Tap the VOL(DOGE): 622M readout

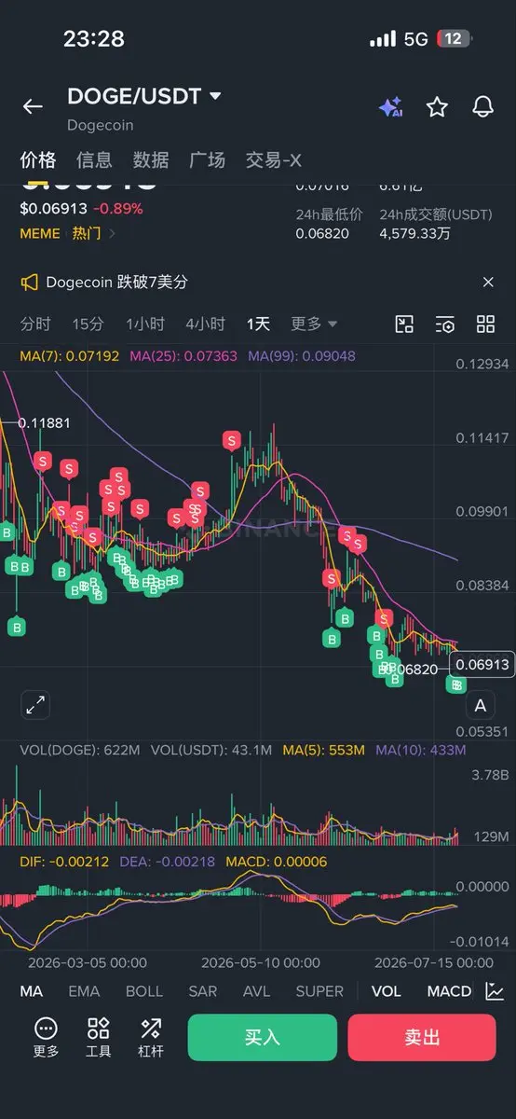coord(80,750)
